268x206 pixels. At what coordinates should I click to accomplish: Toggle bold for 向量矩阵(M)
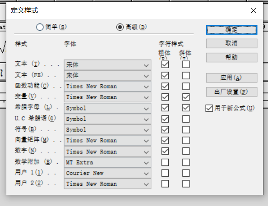coord(165,140)
